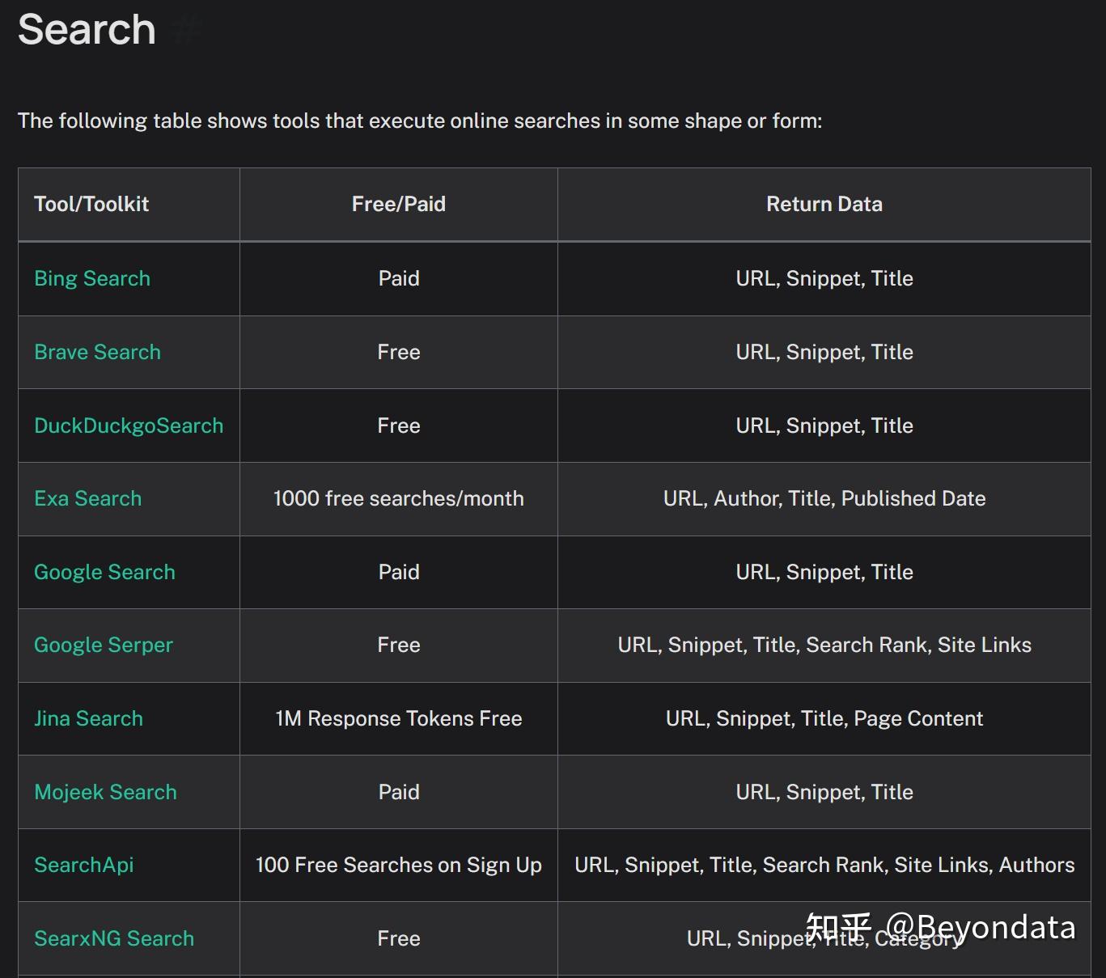Click the Return Data column header
The image size is (1106, 978).
(824, 204)
